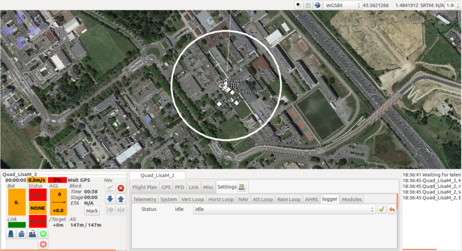This screenshot has width=462, height=251.
Task: Click the logger Status current value idle
Action: pos(179,209)
